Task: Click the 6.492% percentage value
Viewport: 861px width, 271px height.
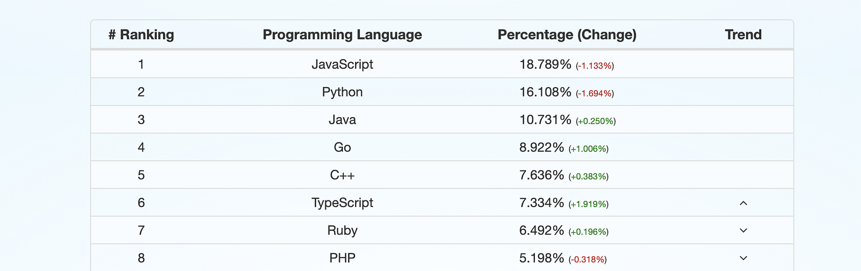Action: click(x=542, y=230)
